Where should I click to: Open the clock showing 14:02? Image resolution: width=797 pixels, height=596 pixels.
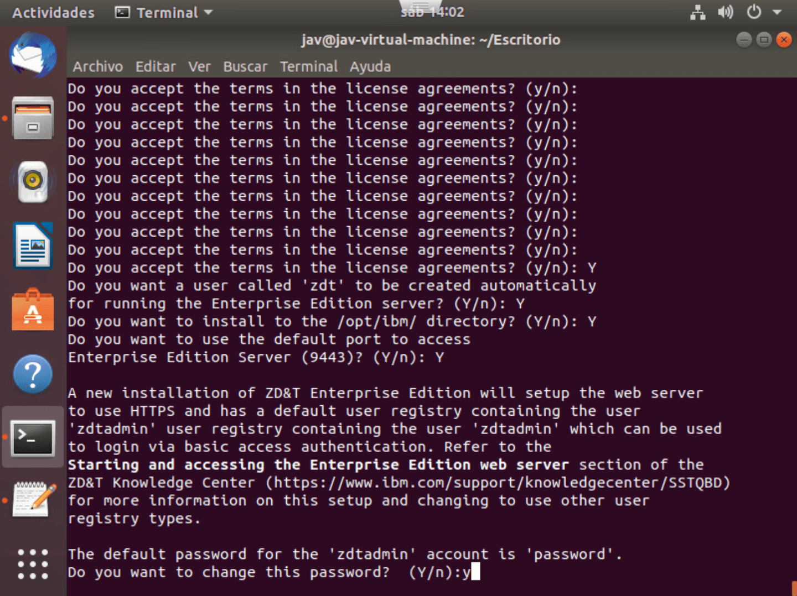432,12
